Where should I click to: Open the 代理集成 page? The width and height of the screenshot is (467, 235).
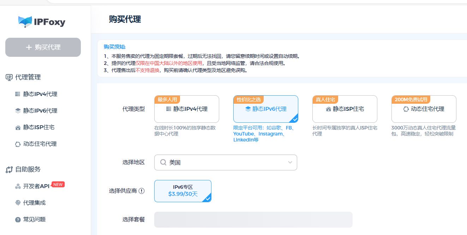[x=34, y=203]
